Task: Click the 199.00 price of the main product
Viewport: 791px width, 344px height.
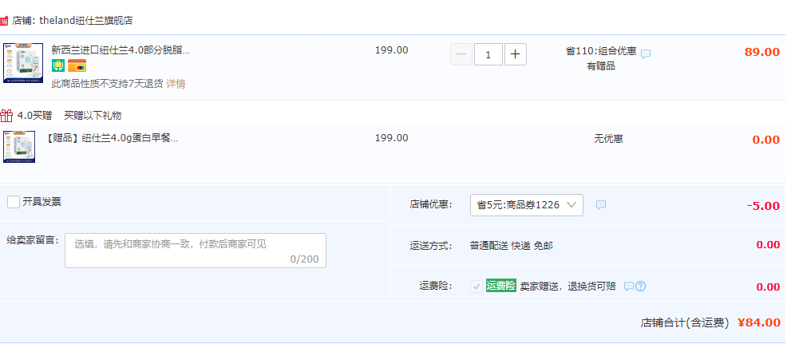Action: click(x=391, y=50)
